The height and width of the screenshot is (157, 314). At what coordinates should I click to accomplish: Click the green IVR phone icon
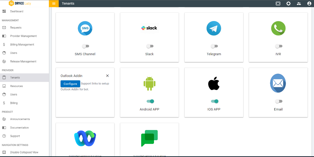278,28
